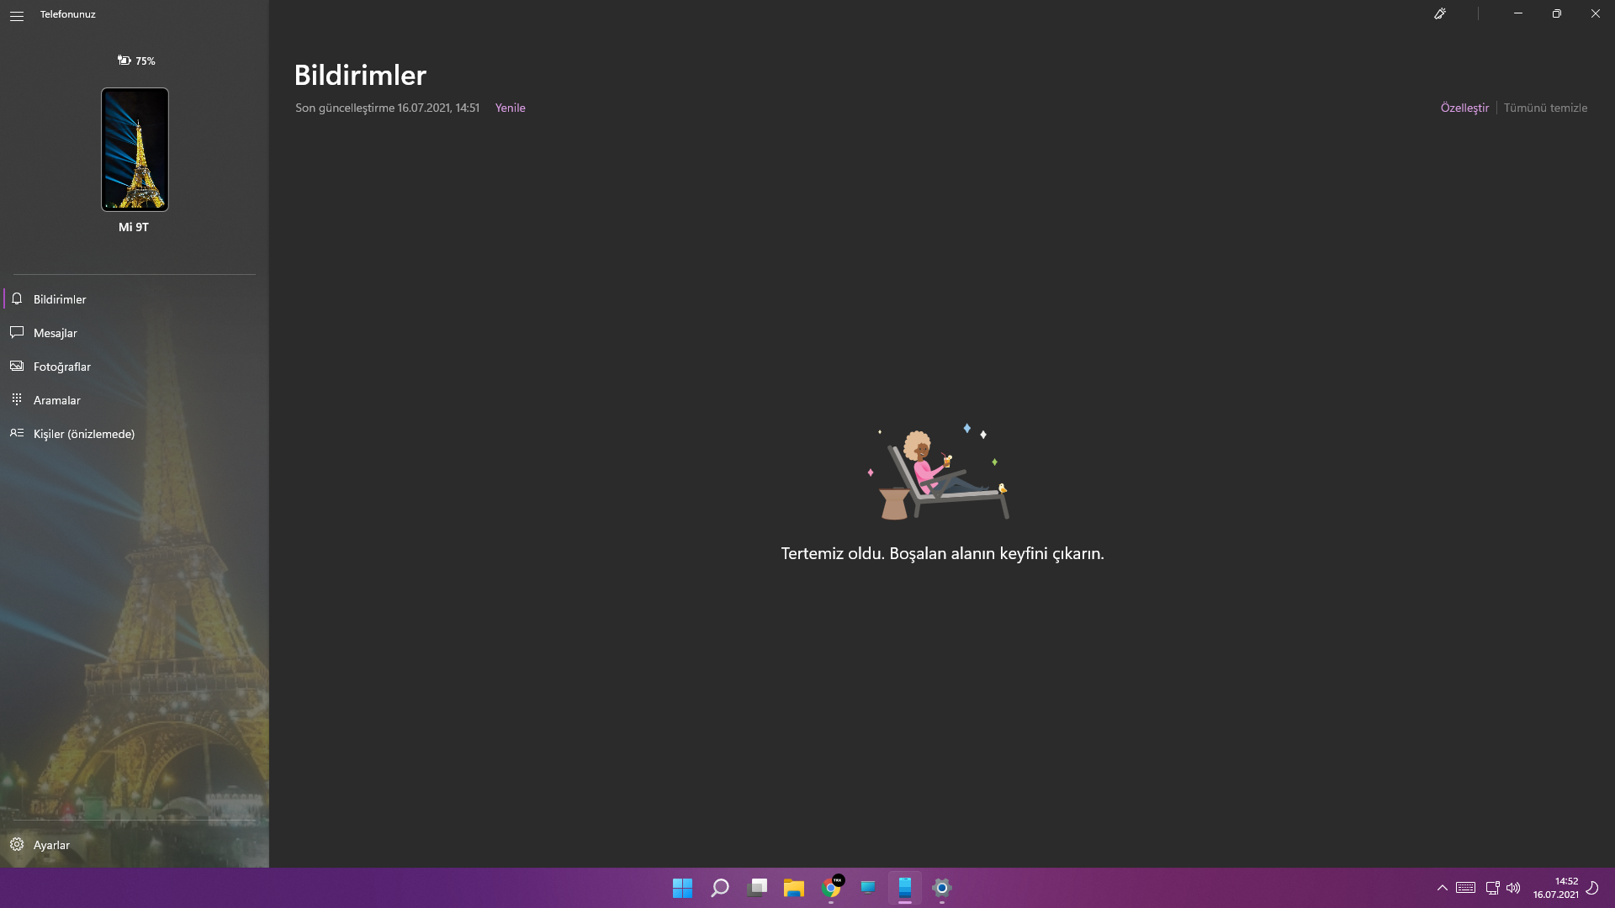Open taskbar Search magnifier
Screen dimensions: 1615x908
(720, 888)
